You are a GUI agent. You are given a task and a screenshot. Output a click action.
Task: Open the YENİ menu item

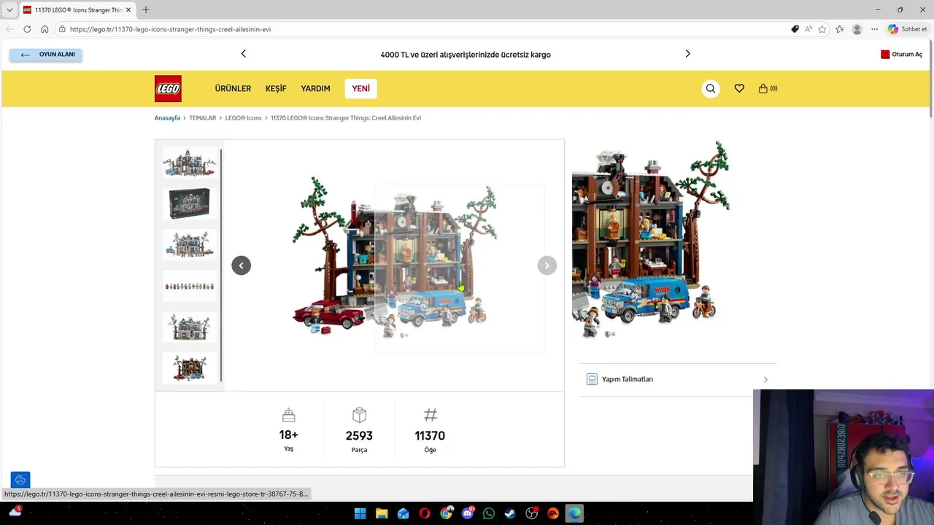click(360, 88)
